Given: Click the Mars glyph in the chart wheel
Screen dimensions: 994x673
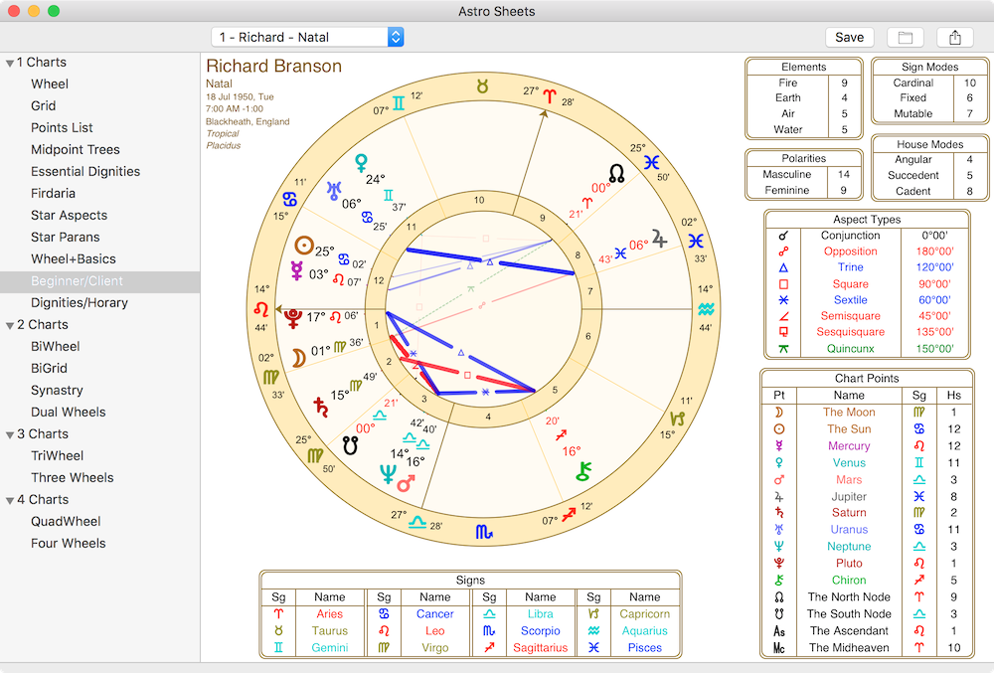Looking at the screenshot, I should 406,484.
